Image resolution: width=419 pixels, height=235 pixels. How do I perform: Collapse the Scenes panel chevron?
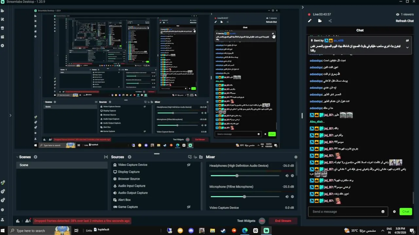click(x=17, y=157)
